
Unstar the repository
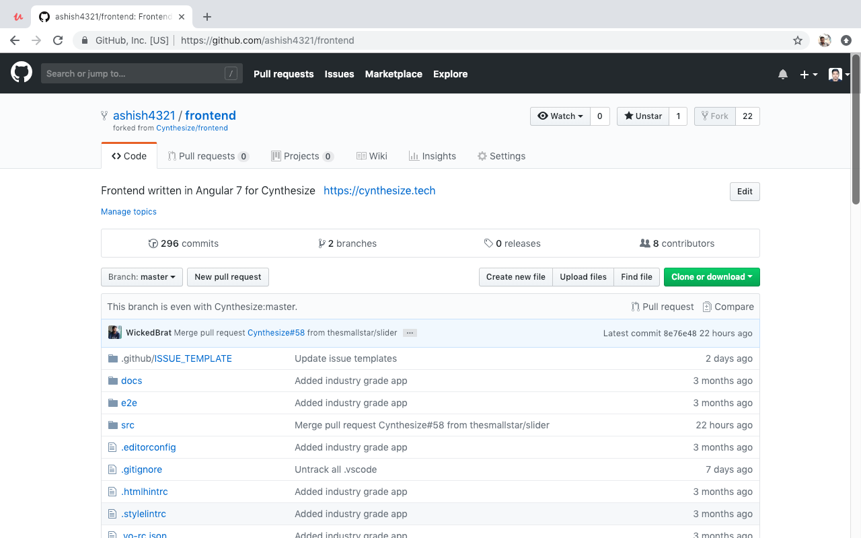643,116
